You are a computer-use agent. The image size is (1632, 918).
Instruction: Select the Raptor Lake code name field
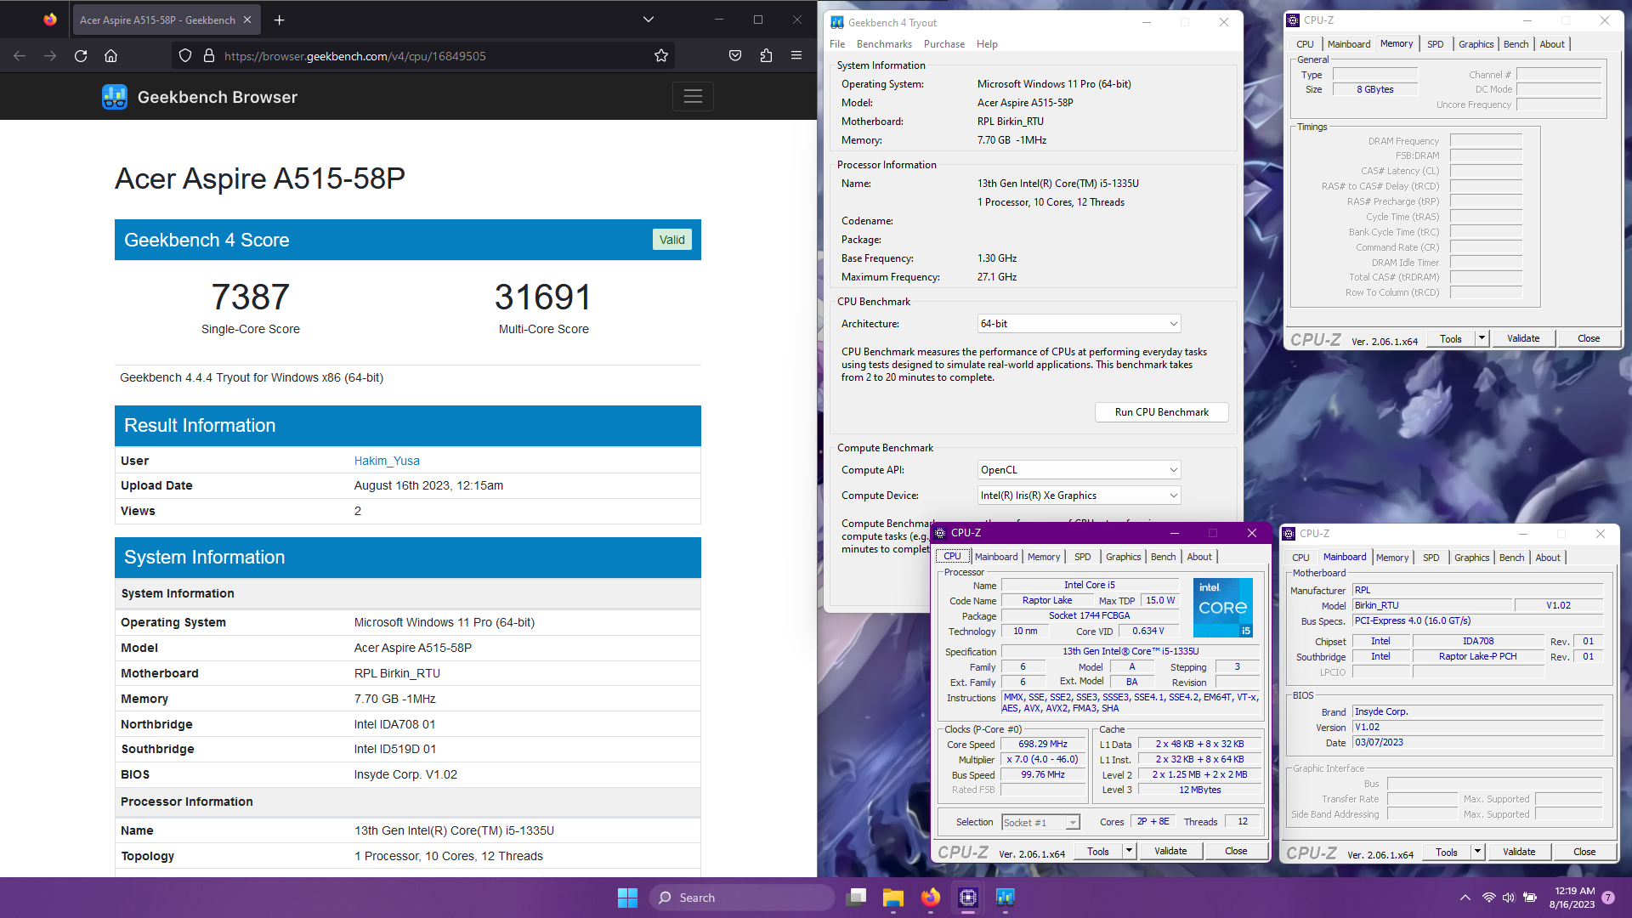pyautogui.click(x=1046, y=600)
